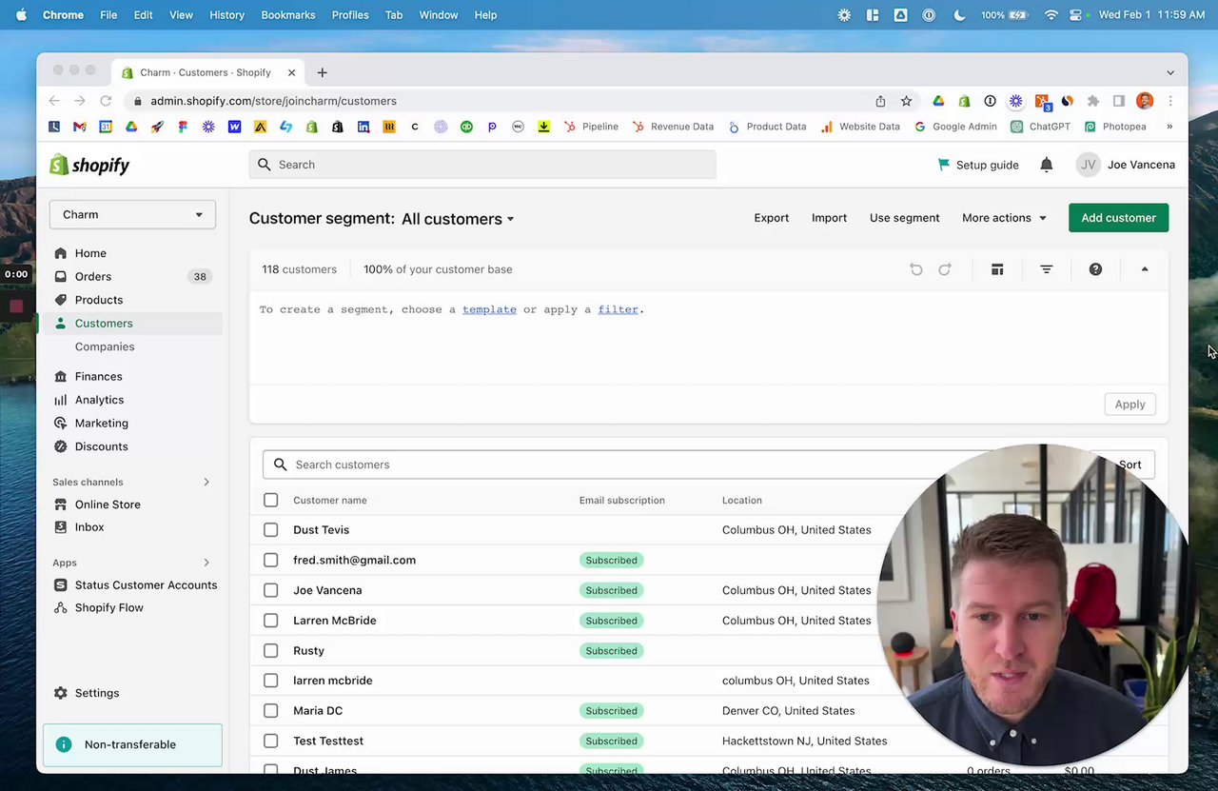Open the Profiles menu in menu bar
The height and width of the screenshot is (791, 1218).
coord(350,15)
